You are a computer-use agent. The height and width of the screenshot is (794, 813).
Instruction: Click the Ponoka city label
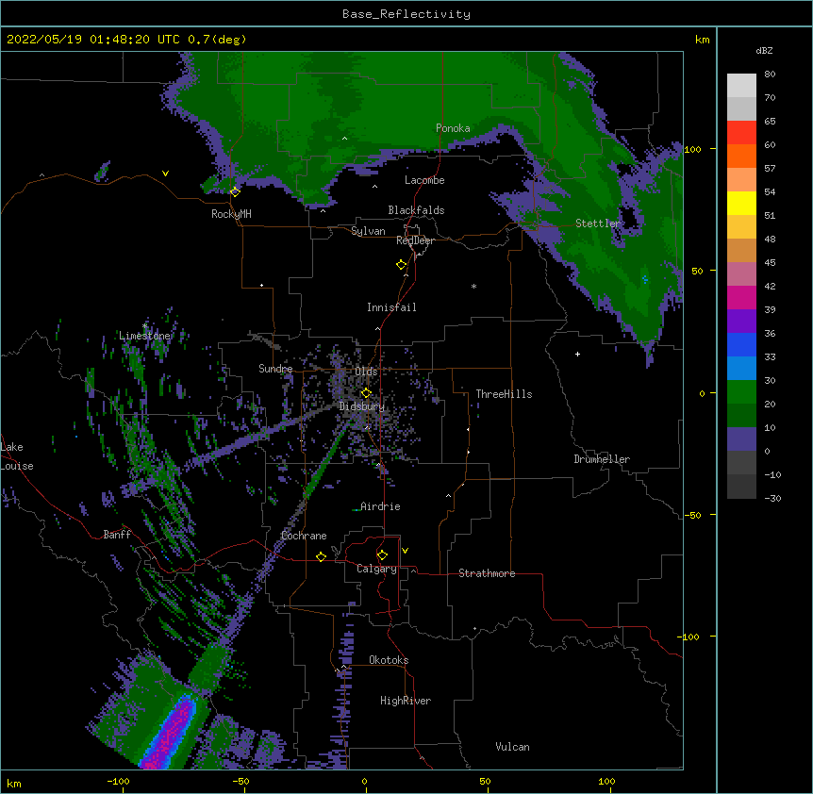point(453,128)
